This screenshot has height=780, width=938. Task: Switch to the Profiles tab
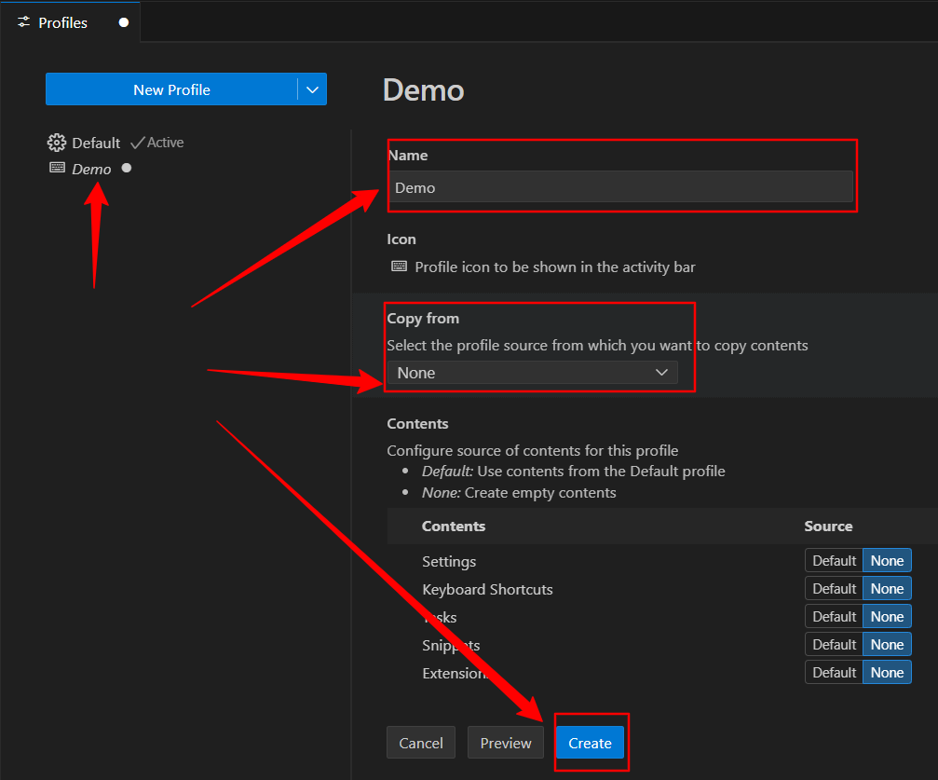70,22
